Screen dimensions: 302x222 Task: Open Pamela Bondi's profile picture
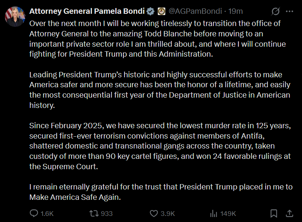coord(15,16)
